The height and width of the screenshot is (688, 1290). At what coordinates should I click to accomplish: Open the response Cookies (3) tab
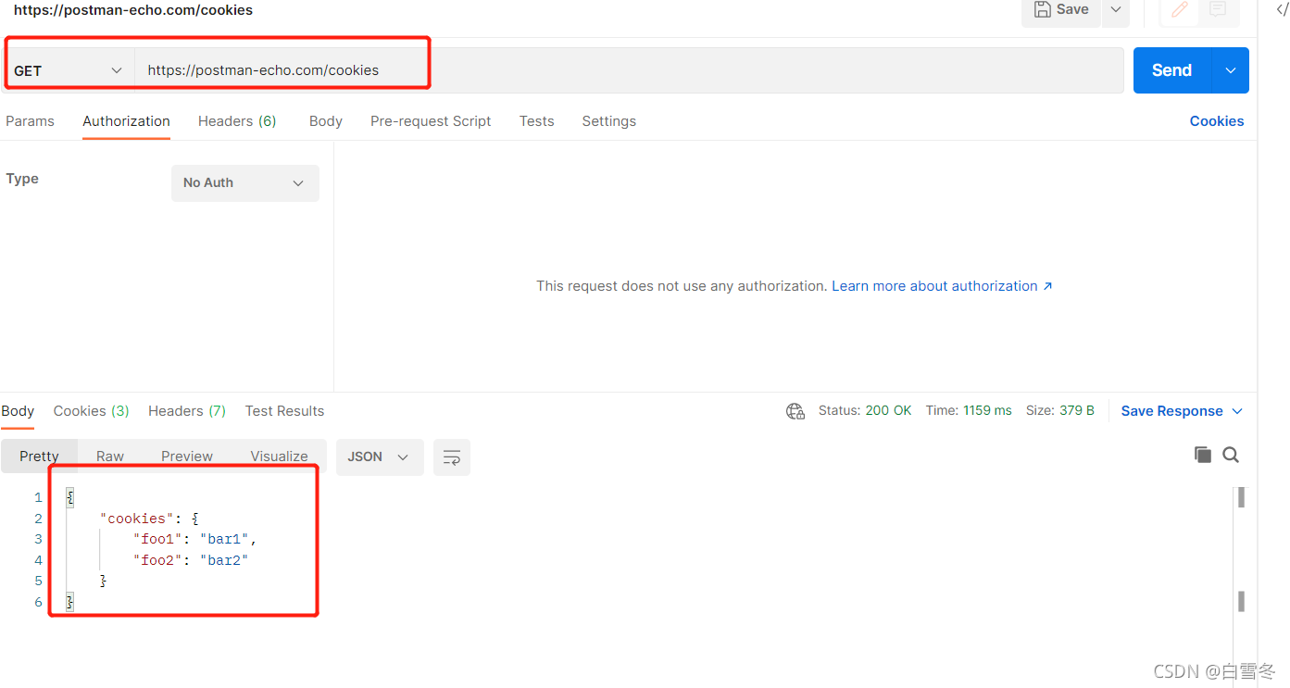[x=91, y=411]
